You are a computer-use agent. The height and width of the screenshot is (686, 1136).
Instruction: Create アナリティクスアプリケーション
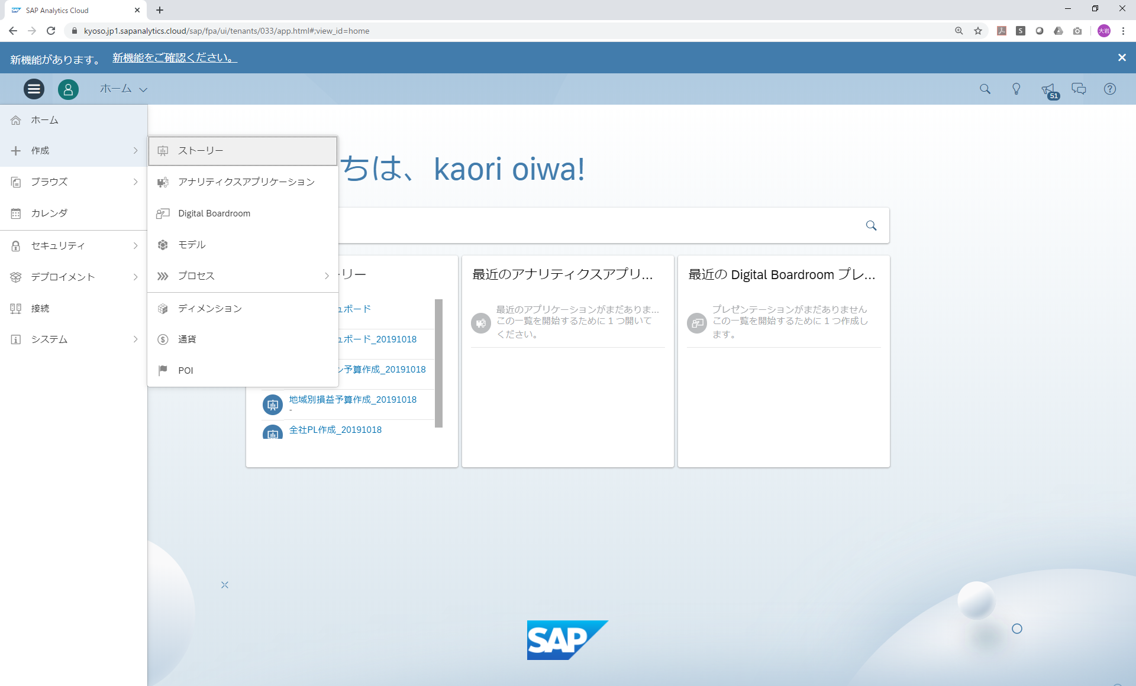tap(243, 182)
